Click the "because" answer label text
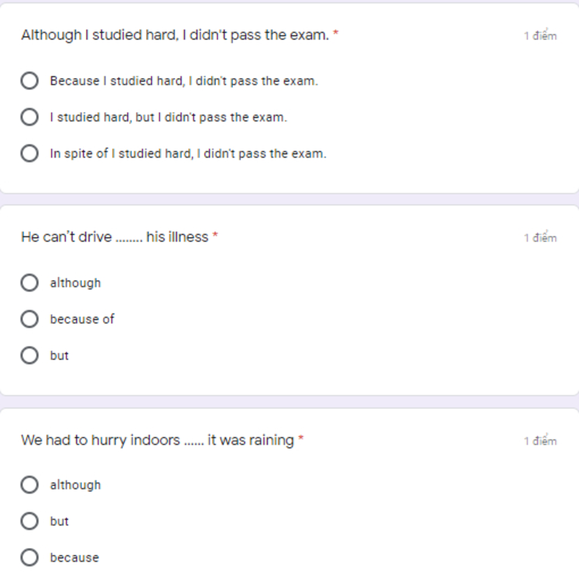The image size is (579, 588). click(x=75, y=557)
